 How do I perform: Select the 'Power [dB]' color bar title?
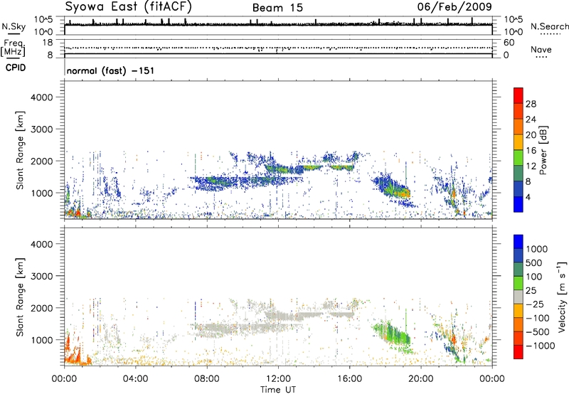click(x=543, y=150)
